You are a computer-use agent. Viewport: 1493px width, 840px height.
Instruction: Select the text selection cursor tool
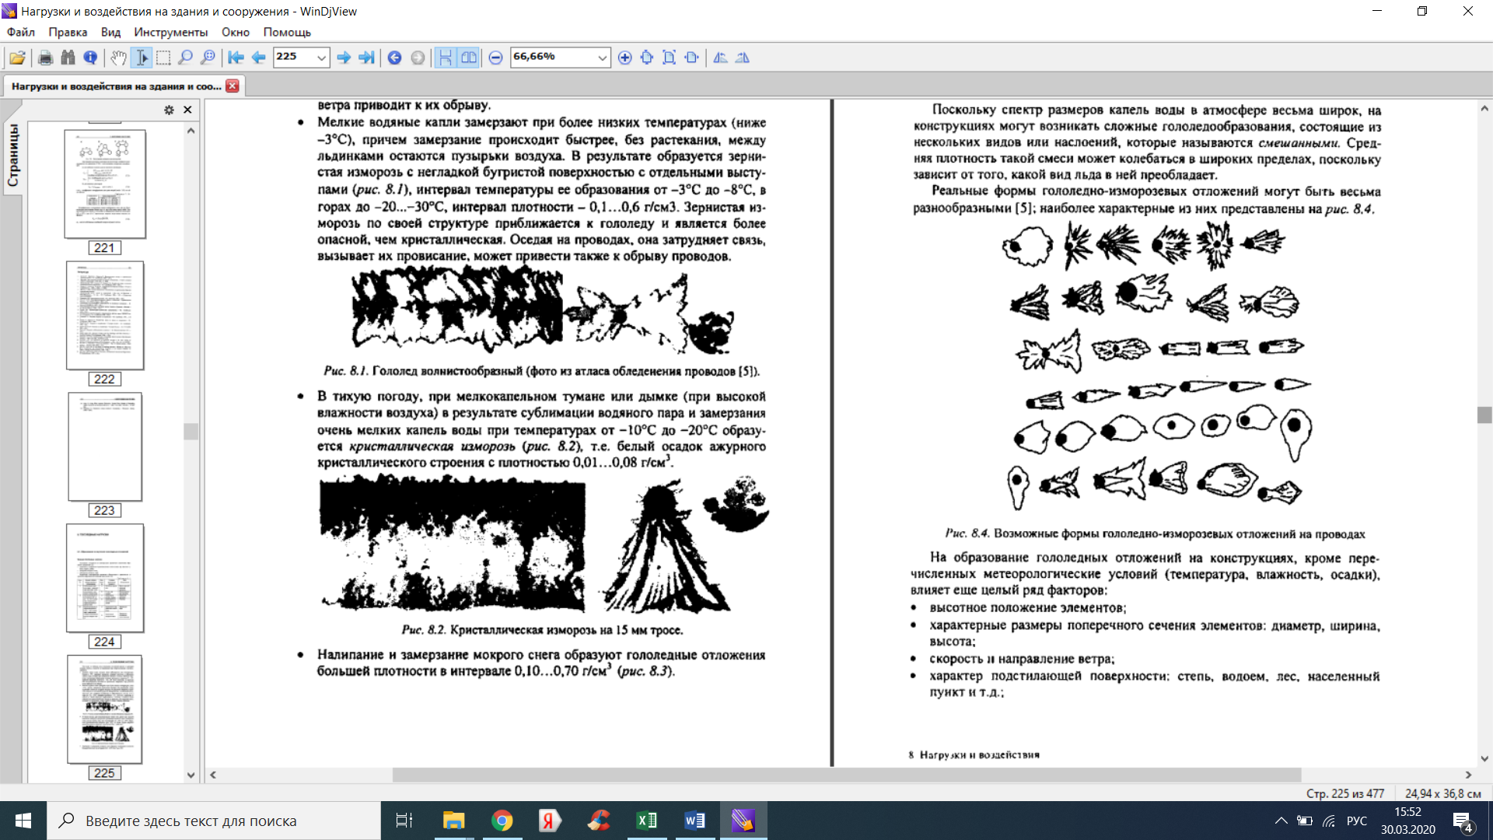[142, 58]
